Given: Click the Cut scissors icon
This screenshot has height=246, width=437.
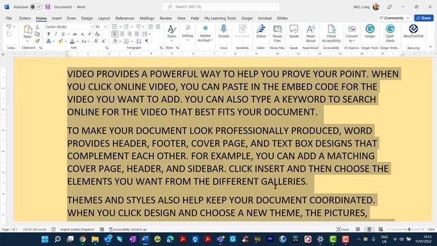Looking at the screenshot, I should click(38, 27).
